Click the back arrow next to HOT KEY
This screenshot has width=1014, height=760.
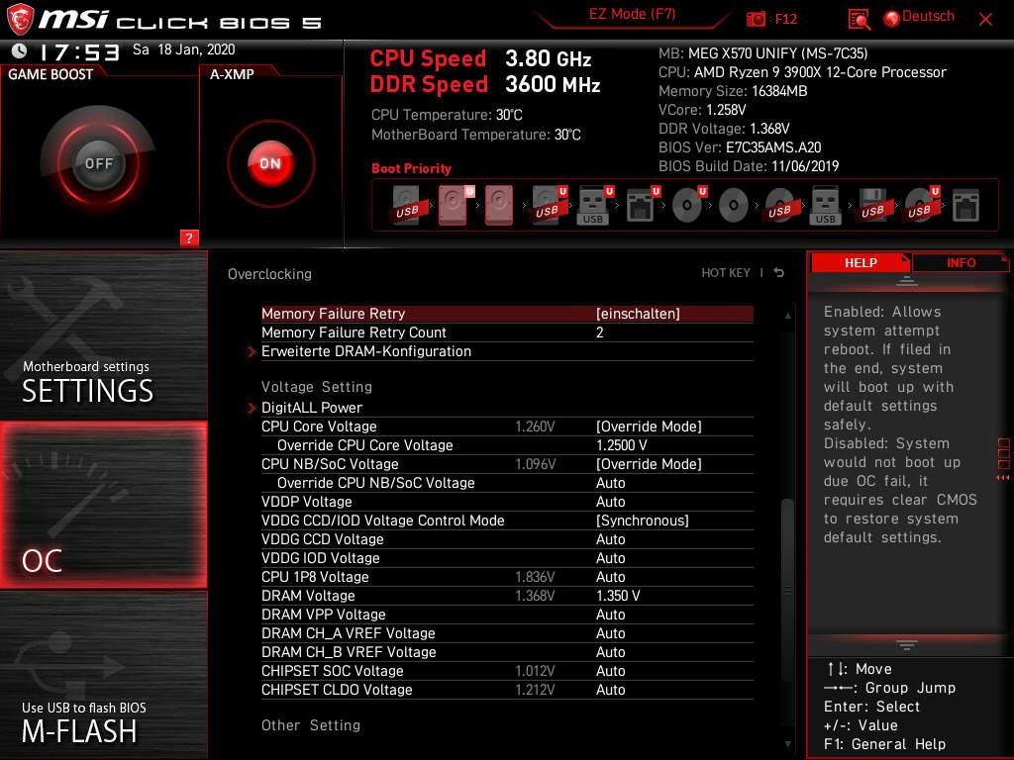[778, 273]
